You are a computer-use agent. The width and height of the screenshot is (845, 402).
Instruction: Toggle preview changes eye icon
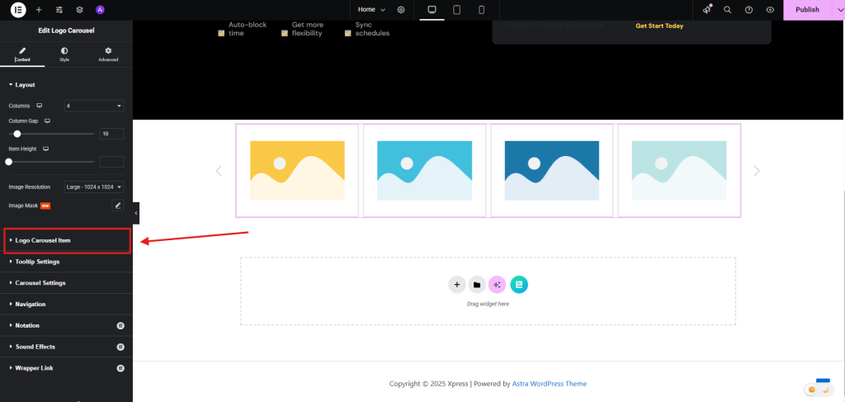pyautogui.click(x=769, y=10)
